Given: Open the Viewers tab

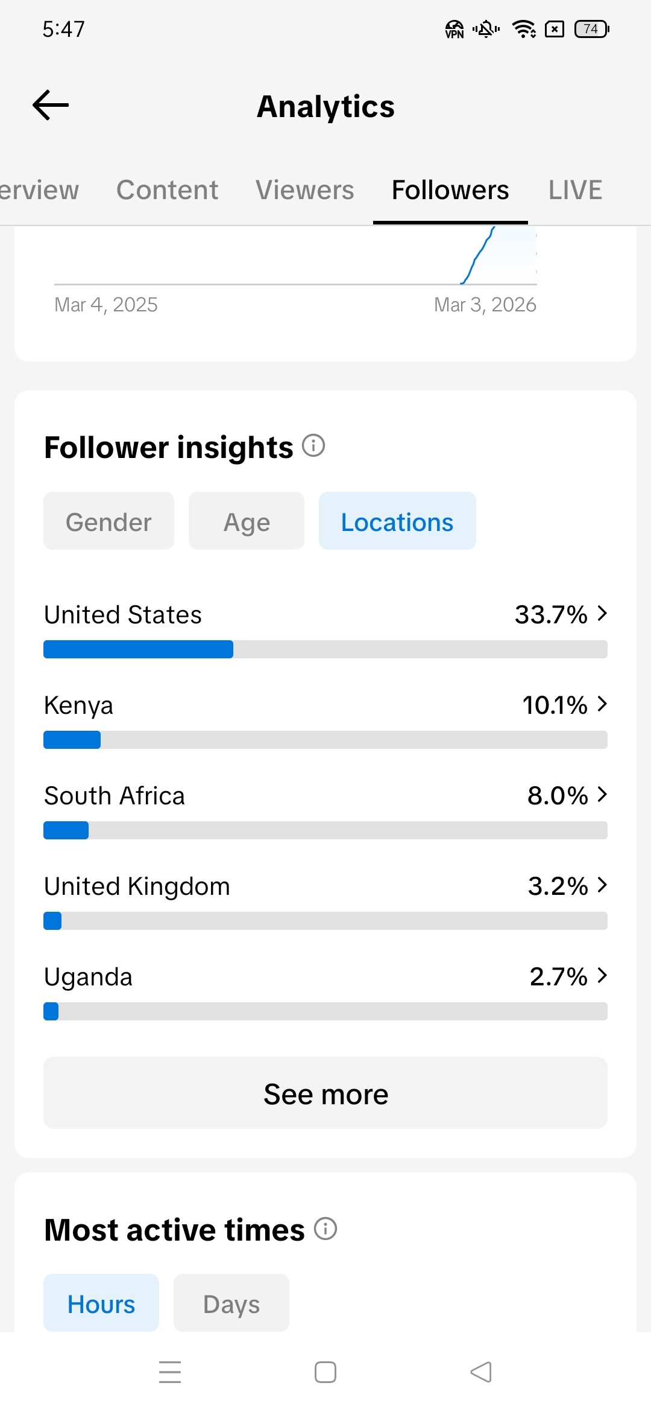Looking at the screenshot, I should pyautogui.click(x=304, y=190).
